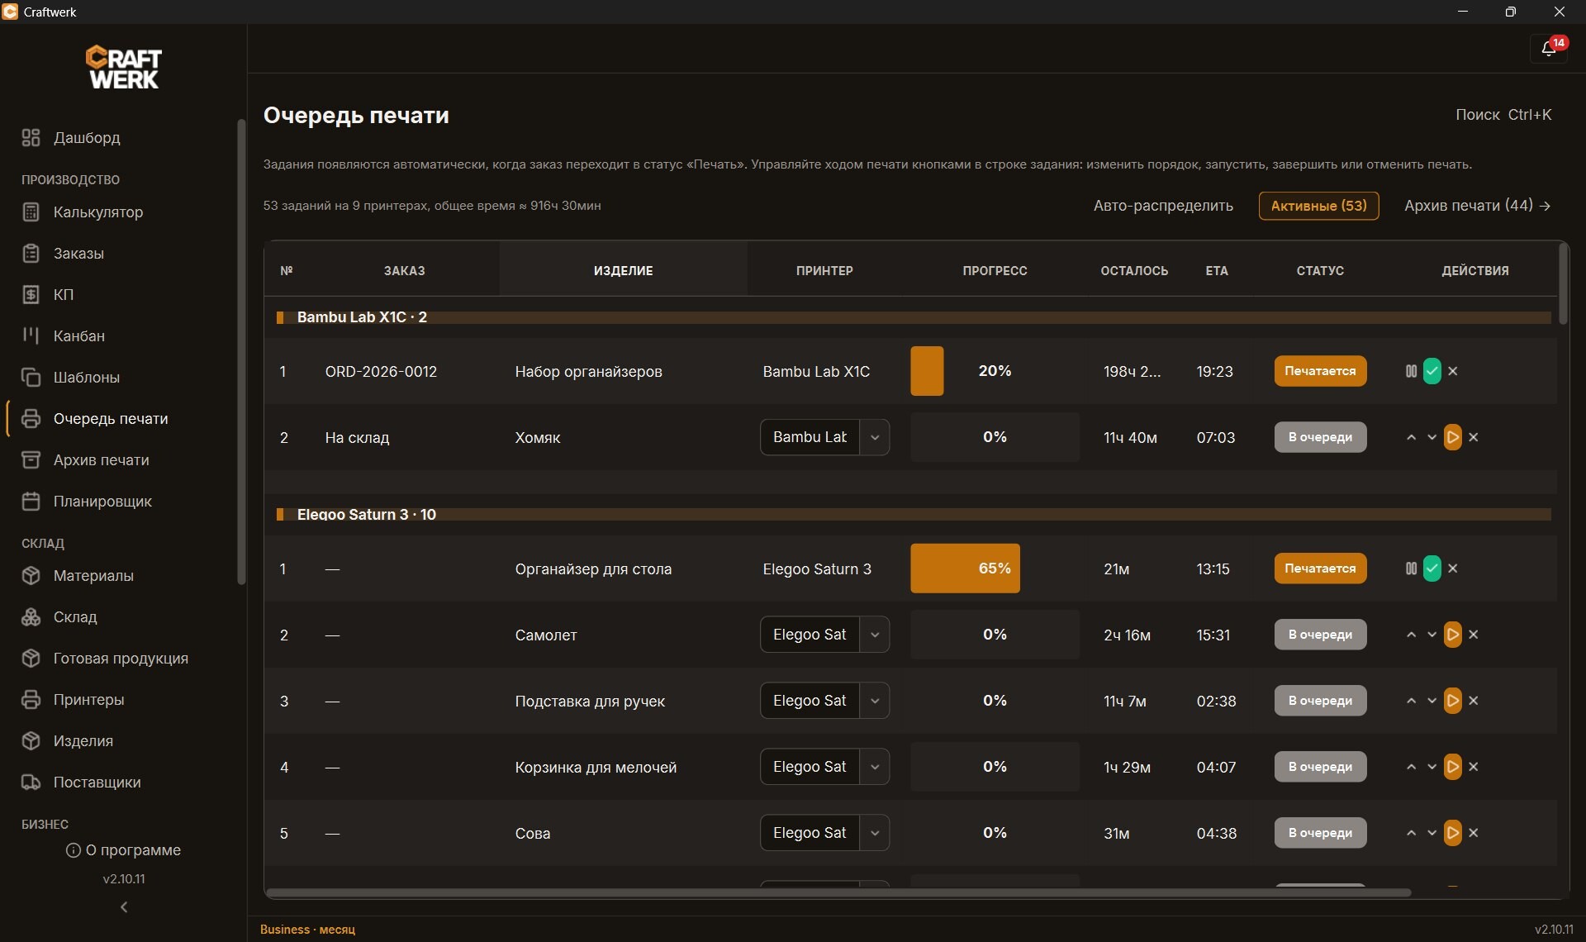Mark Органайзер для стола print as completed
1586x942 pixels.
coord(1432,569)
